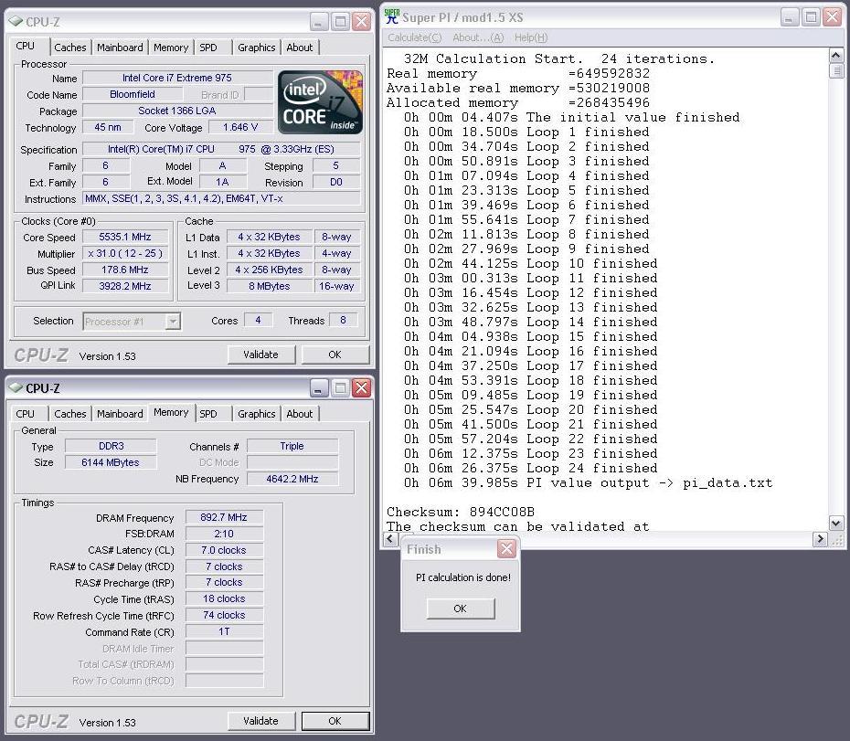Click Super PI scroll down arrow
Image resolution: width=850 pixels, height=741 pixels.
(836, 524)
